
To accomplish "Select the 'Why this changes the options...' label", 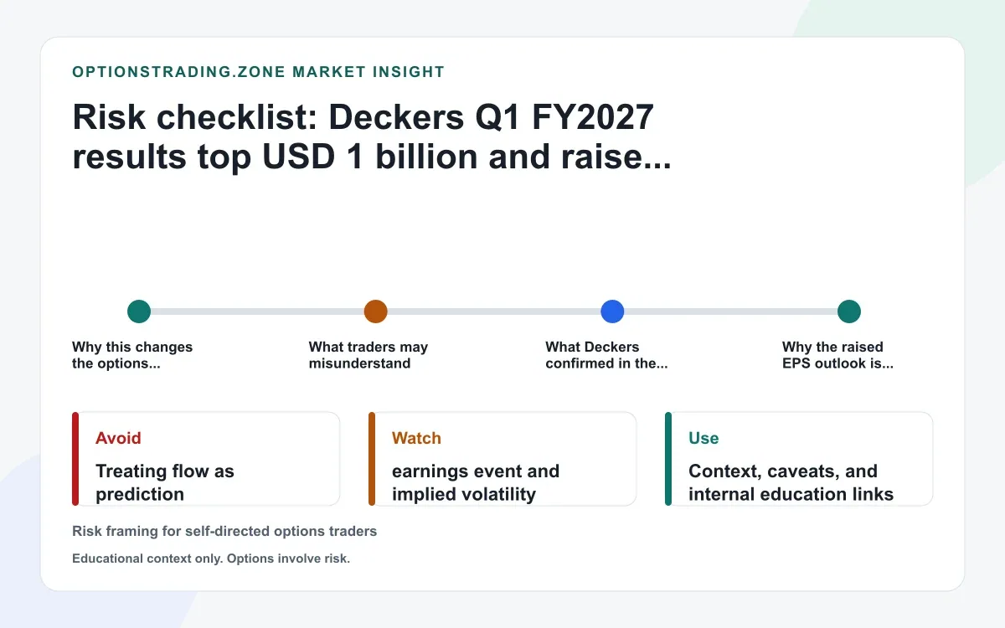I will coord(132,355).
